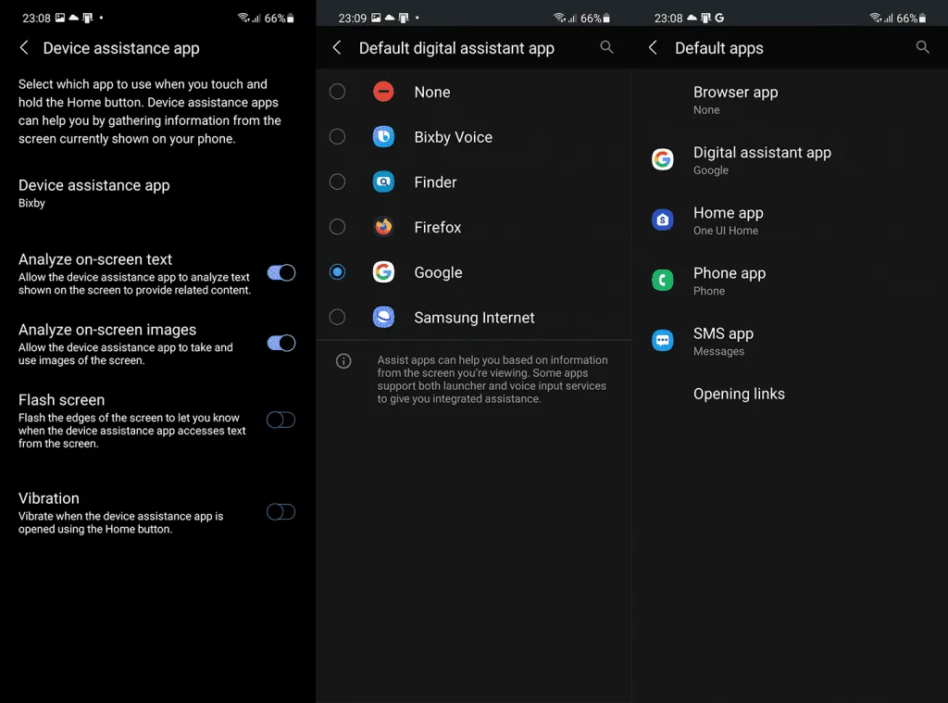Click the Samsung Internet app icon

[x=383, y=317]
